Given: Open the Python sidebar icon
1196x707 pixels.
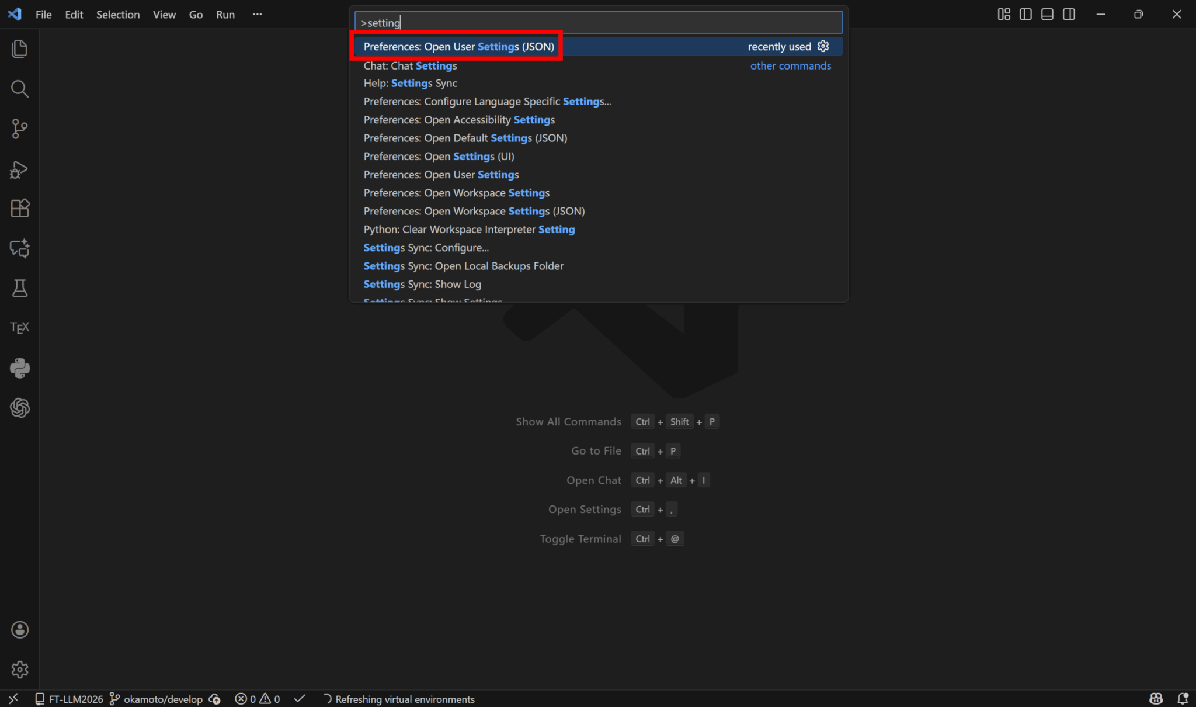Looking at the screenshot, I should click(19, 368).
